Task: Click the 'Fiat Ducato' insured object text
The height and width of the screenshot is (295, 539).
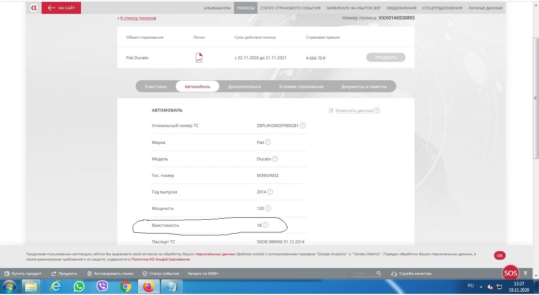Action: 137,58
